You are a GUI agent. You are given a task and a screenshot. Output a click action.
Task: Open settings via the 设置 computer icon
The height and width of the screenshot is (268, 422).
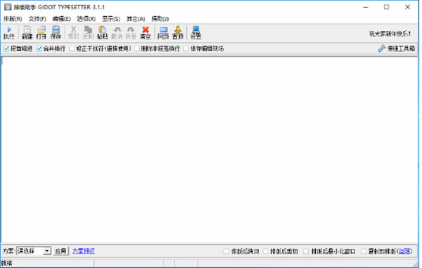tap(196, 33)
